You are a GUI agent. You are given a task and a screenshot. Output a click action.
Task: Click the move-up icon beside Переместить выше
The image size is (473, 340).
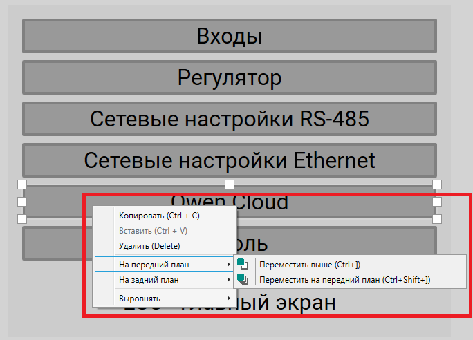coord(244,264)
